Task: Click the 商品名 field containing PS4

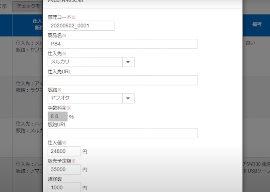Action: point(123,44)
